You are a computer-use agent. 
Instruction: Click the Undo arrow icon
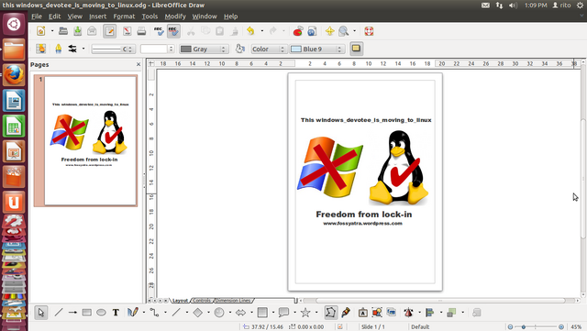coord(250,31)
